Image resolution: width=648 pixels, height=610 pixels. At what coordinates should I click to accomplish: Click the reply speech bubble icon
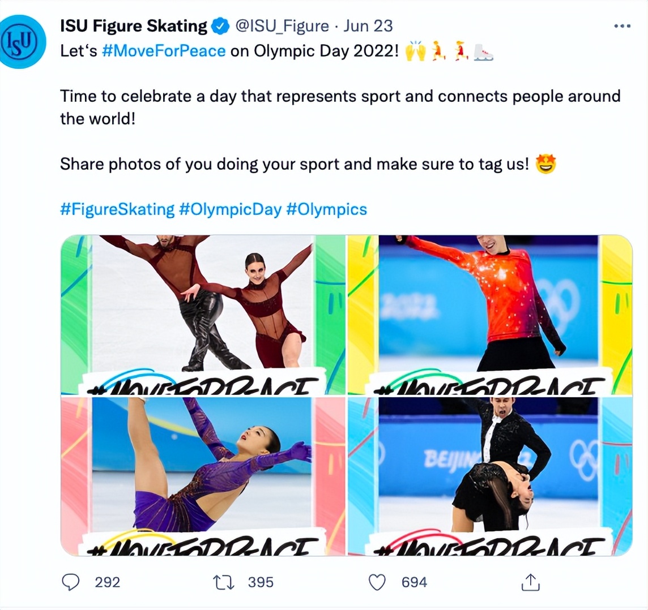[x=71, y=582]
